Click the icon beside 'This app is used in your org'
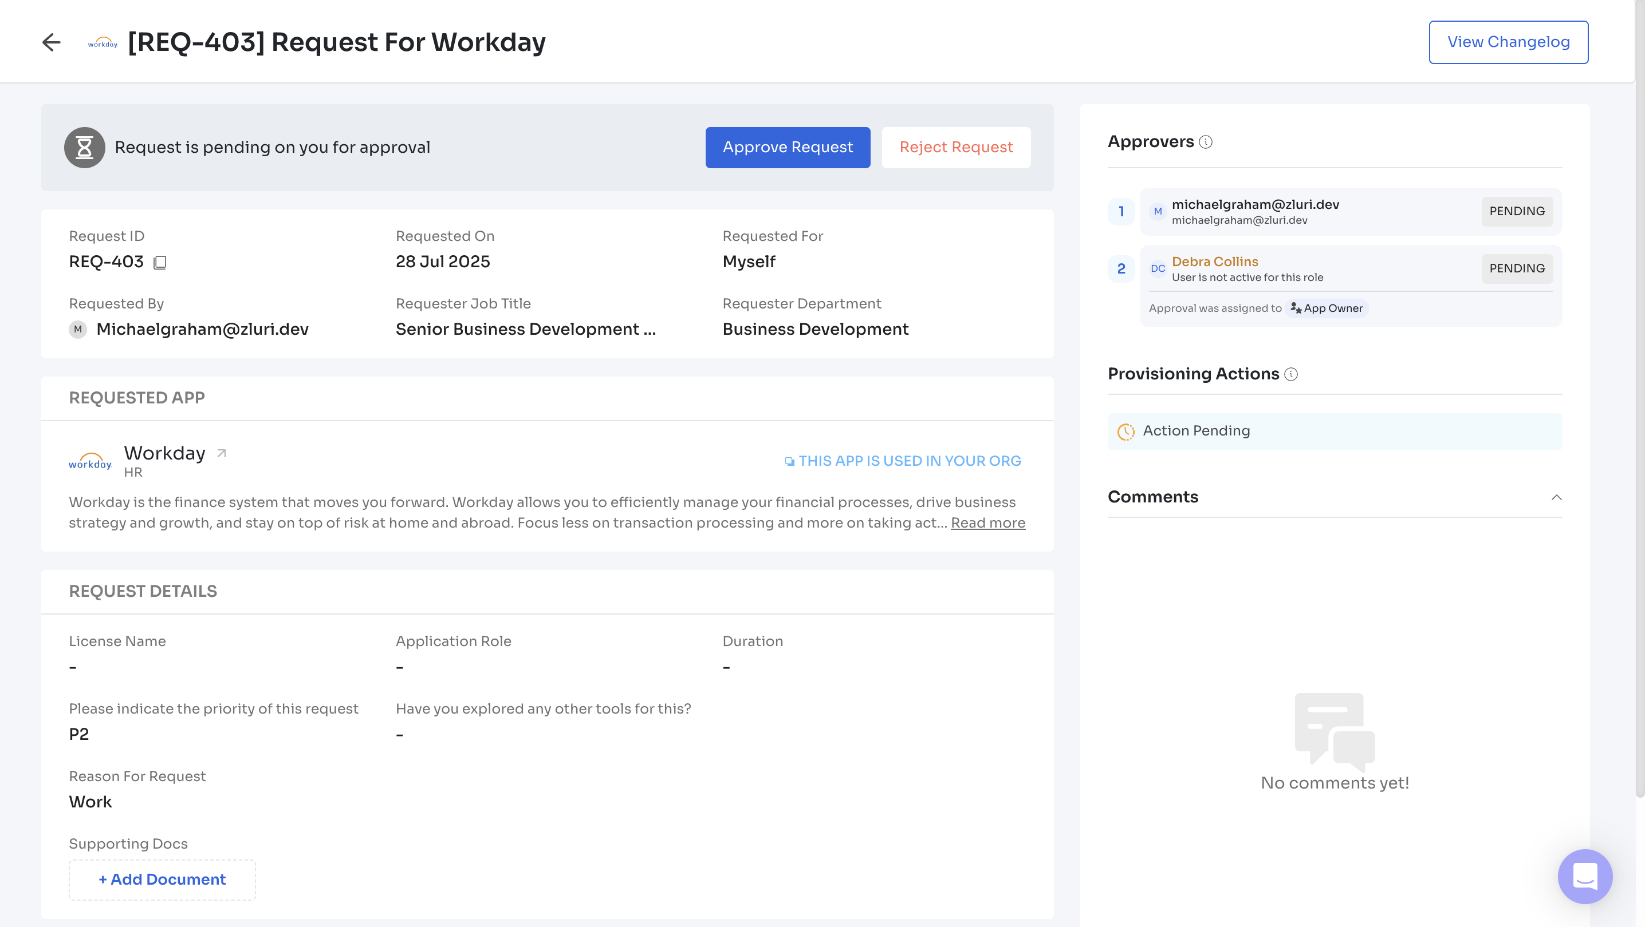Screen dimensions: 1645x927 [789, 461]
